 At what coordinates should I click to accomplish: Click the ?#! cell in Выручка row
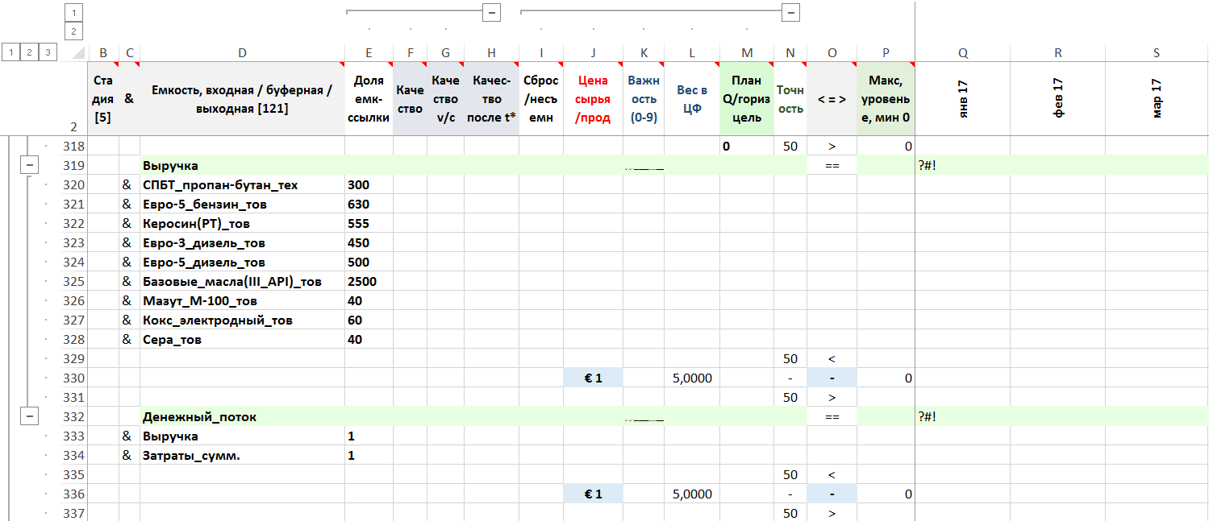tap(963, 166)
